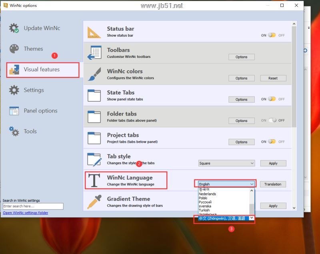Screen dimensions: 320x254
Task: Click the WinNc Language letter T icon
Action: click(94, 180)
